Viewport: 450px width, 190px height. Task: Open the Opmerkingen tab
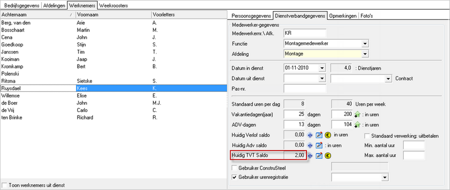(343, 16)
